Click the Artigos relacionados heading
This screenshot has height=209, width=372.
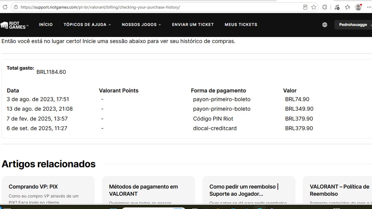click(x=49, y=164)
